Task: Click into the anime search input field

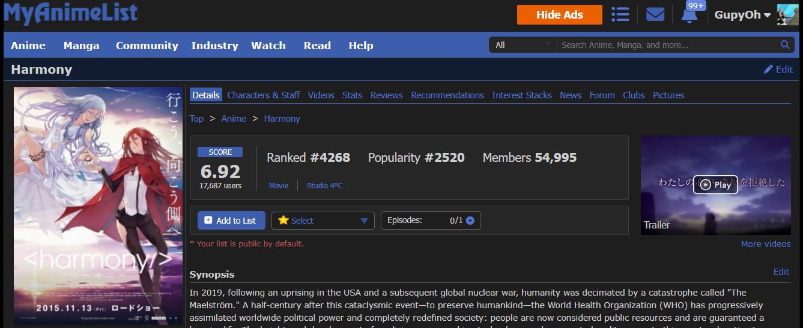Action: [x=667, y=45]
